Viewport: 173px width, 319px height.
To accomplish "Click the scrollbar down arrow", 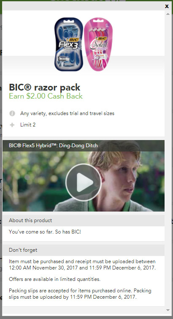I will tap(168, 310).
